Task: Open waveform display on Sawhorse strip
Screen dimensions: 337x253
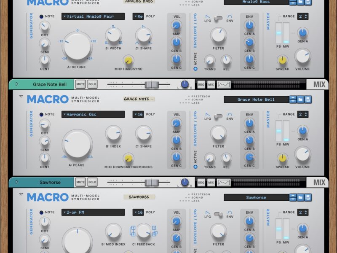Action: coord(224,183)
